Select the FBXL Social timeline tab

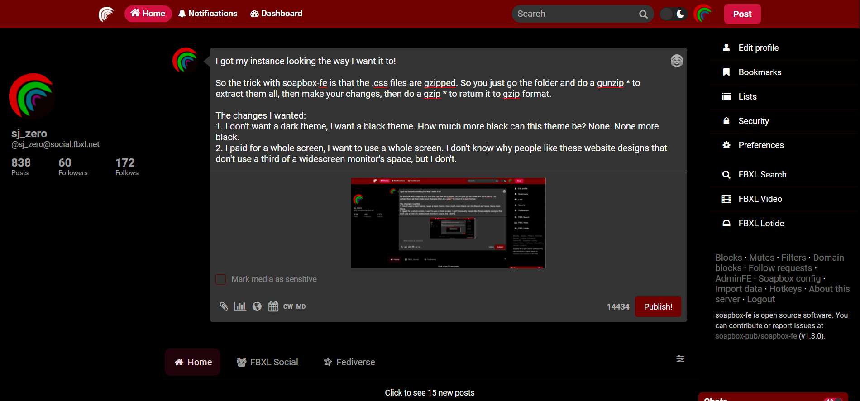268,362
